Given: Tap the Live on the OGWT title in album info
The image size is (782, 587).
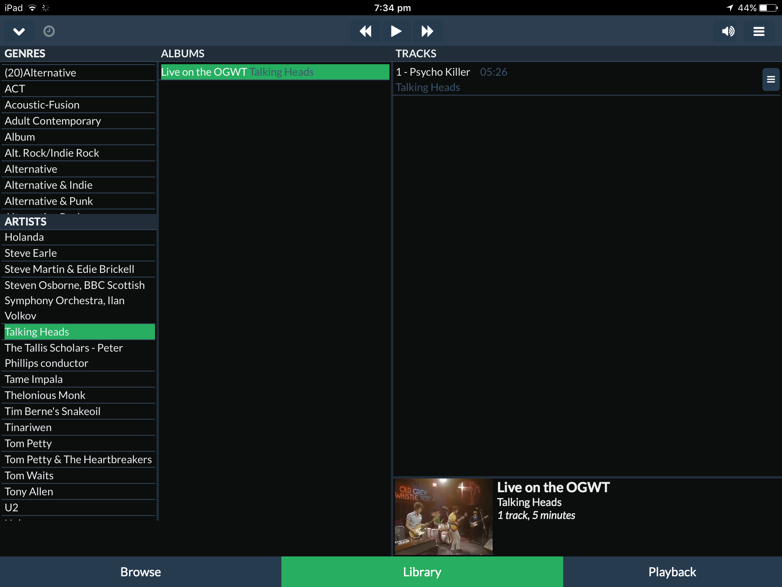Looking at the screenshot, I should tap(553, 487).
